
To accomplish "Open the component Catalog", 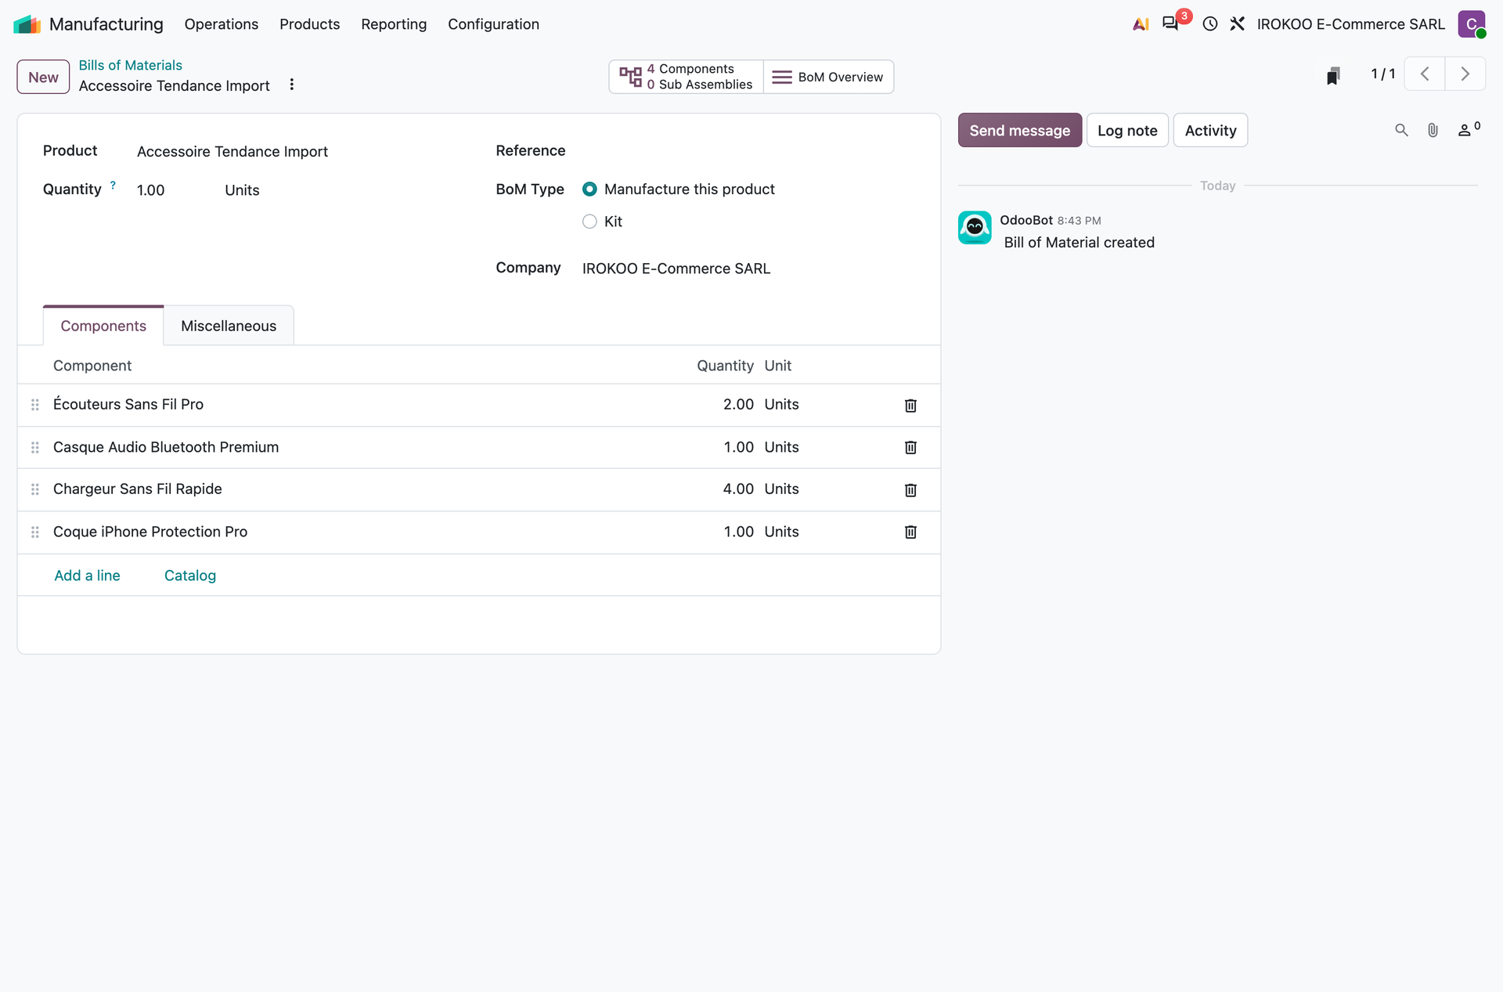I will (x=190, y=575).
